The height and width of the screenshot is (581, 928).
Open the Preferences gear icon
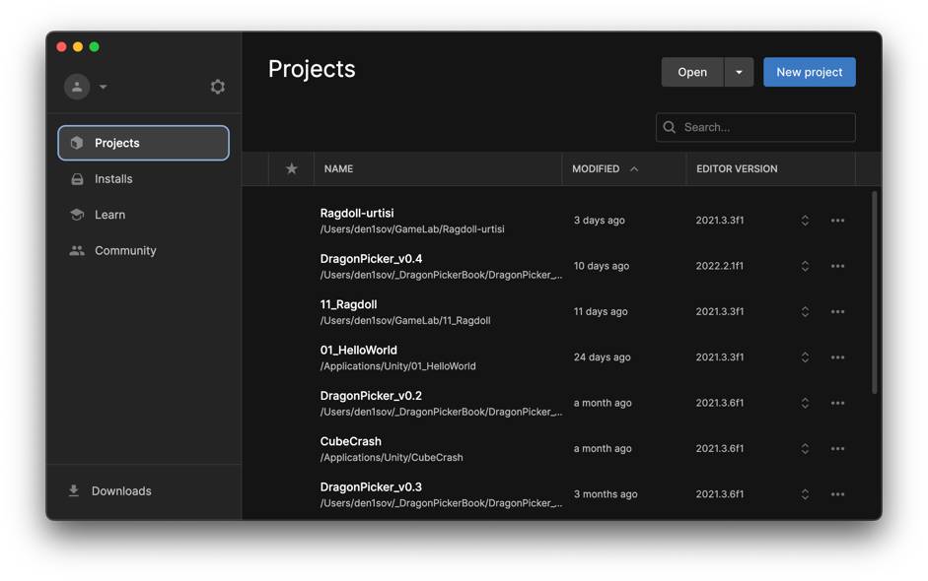[x=217, y=87]
